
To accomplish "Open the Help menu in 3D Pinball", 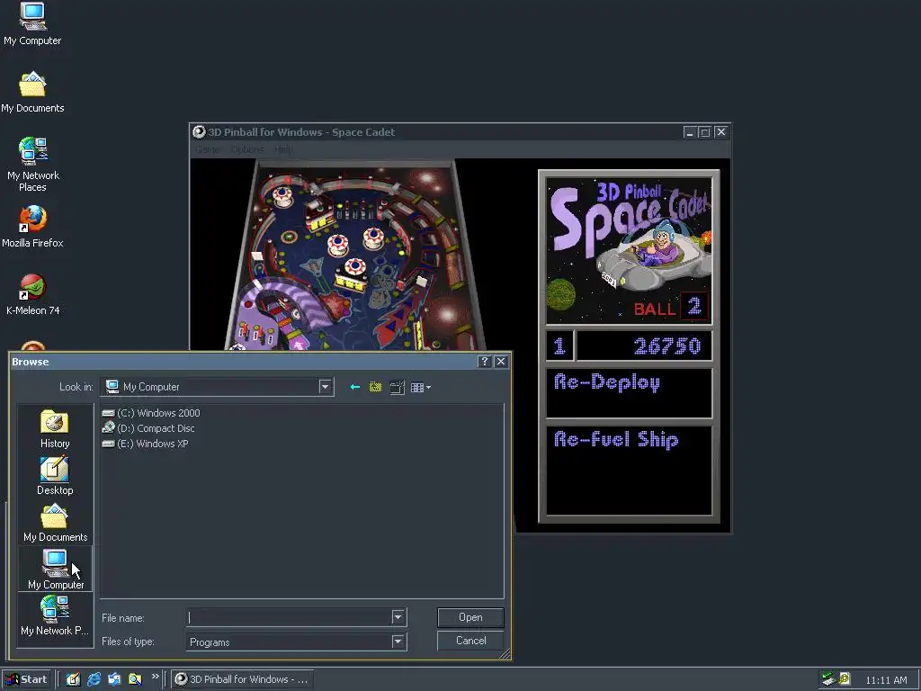I will click(283, 149).
